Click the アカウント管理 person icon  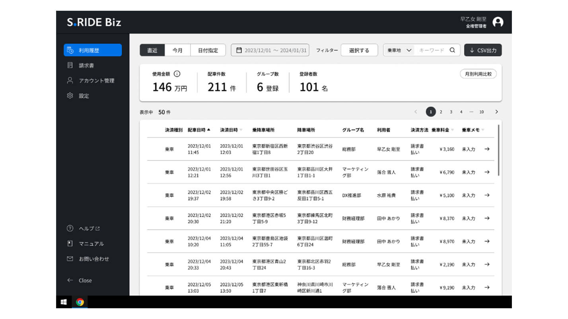pyautogui.click(x=70, y=80)
